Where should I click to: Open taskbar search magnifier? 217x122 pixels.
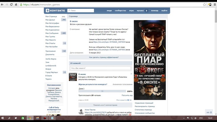tap(9, 118)
